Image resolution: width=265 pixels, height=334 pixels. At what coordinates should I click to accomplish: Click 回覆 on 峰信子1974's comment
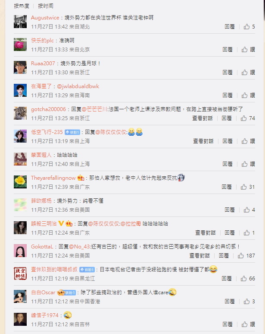coord(228,324)
